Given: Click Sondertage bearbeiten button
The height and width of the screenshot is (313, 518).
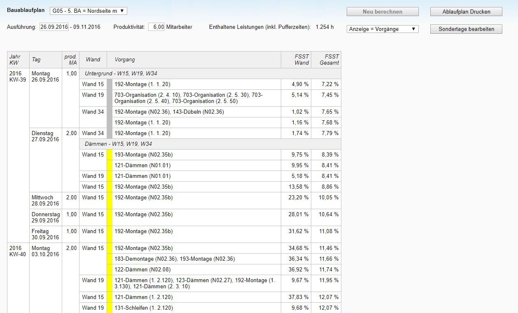Looking at the screenshot, I should [466, 29].
